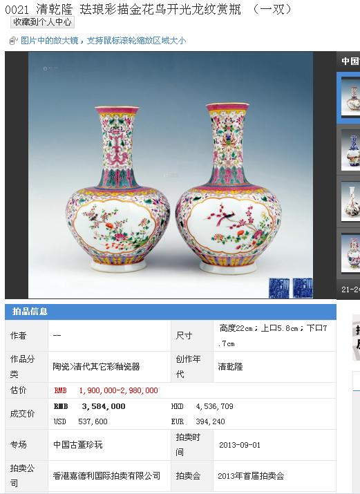Screen dimensions: 360x494
Task: Open the 2013年首届拍卖会 auction link
Action: [x=251, y=476]
